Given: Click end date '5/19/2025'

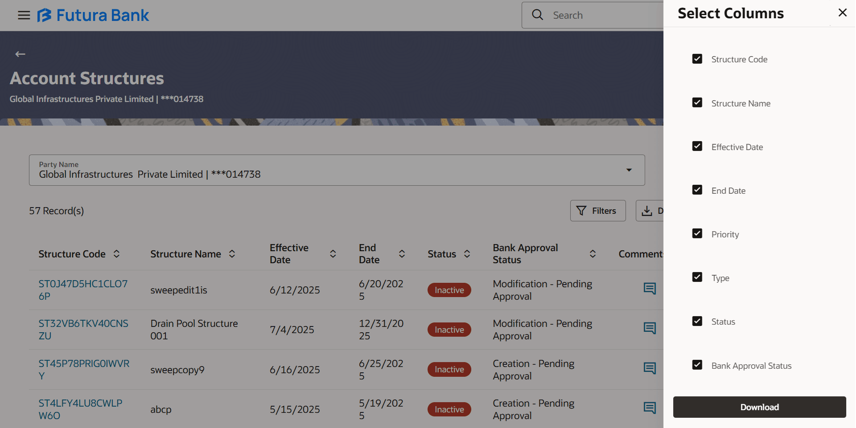Looking at the screenshot, I should coord(381,409).
